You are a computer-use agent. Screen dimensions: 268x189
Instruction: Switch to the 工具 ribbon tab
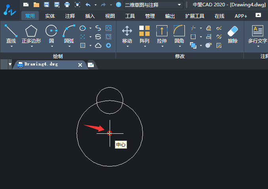[x=130, y=16]
